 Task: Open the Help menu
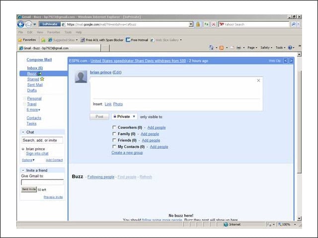[x=79, y=32]
